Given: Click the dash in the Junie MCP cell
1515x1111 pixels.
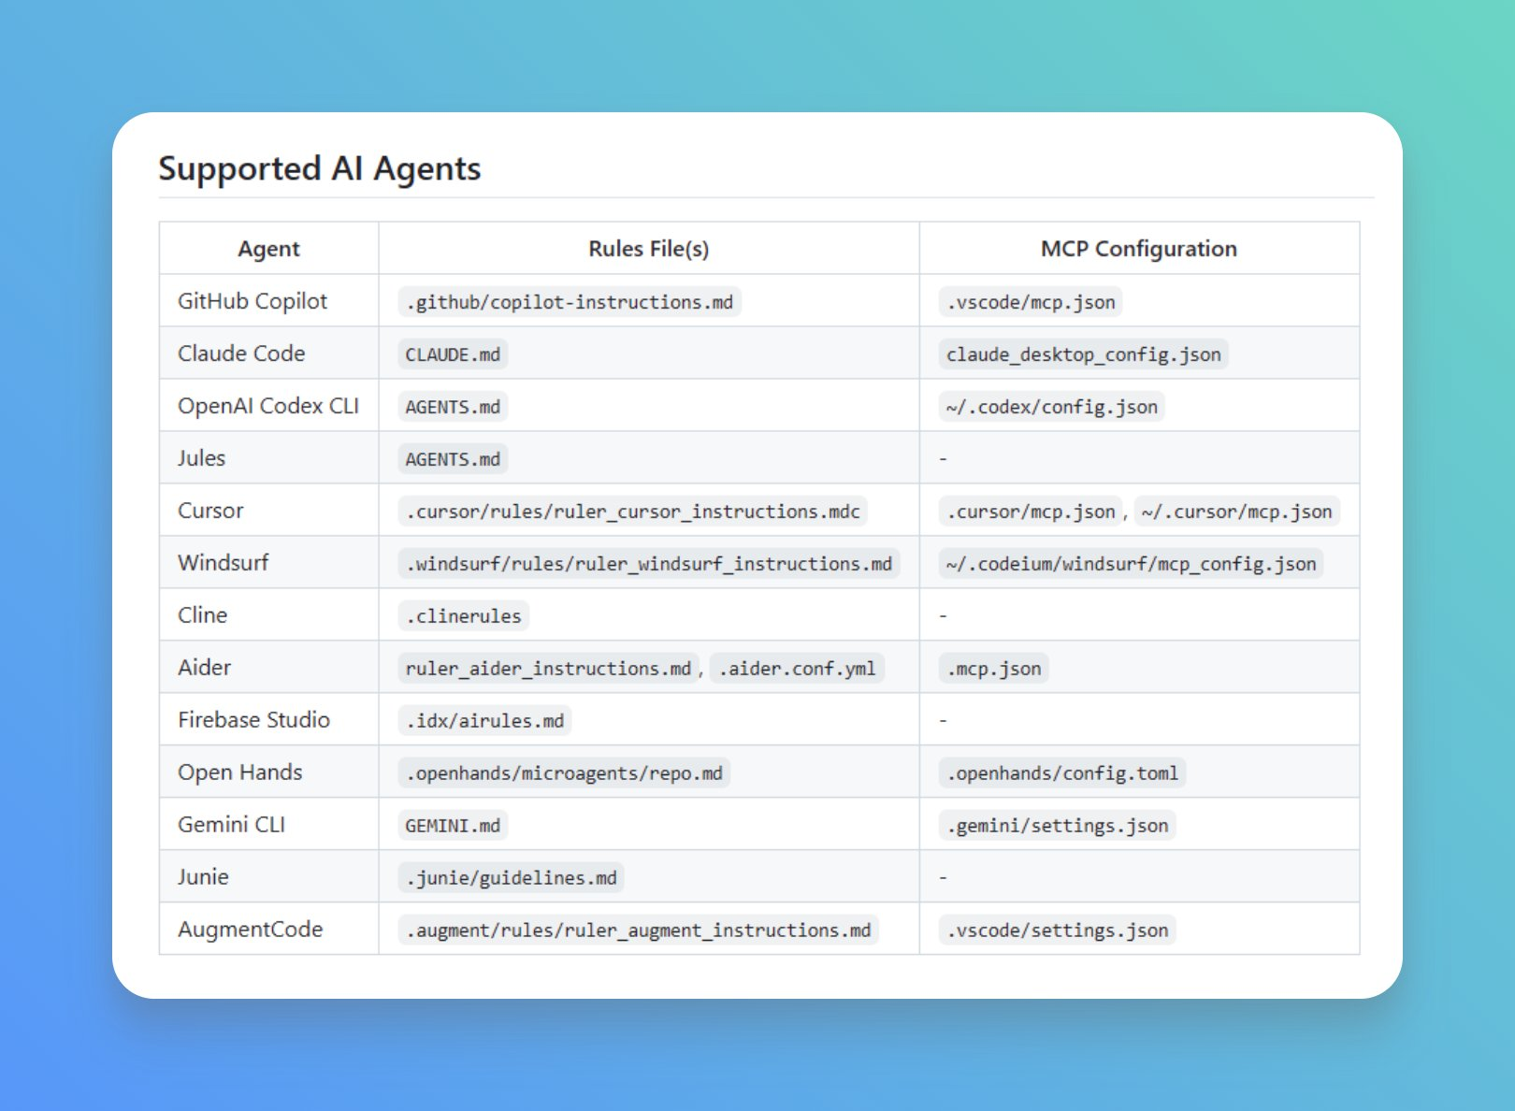Looking at the screenshot, I should click(x=943, y=878).
